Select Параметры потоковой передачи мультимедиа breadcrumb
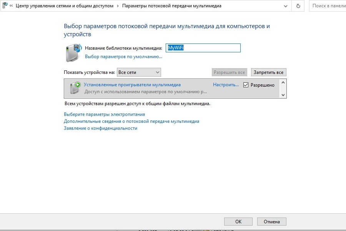The height and width of the screenshot is (231, 346). (172, 6)
